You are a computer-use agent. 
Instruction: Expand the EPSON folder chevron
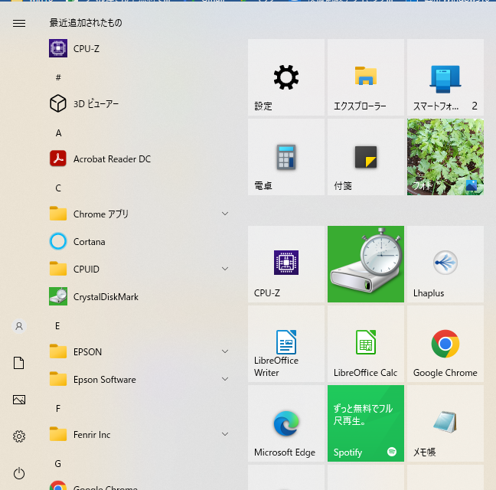[x=225, y=351]
